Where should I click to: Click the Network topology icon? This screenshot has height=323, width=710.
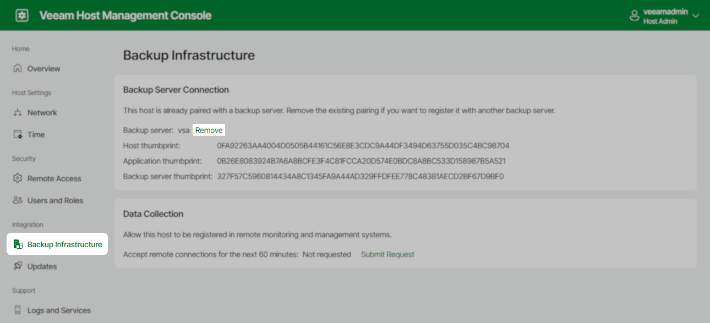(18, 112)
